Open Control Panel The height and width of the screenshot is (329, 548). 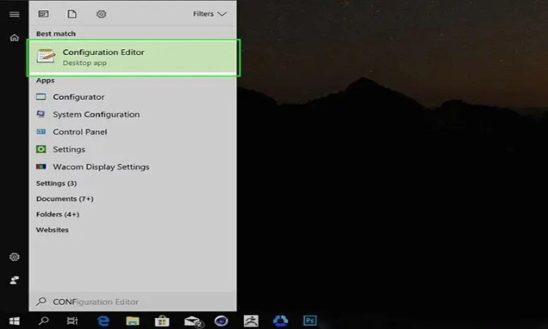coord(132,132)
